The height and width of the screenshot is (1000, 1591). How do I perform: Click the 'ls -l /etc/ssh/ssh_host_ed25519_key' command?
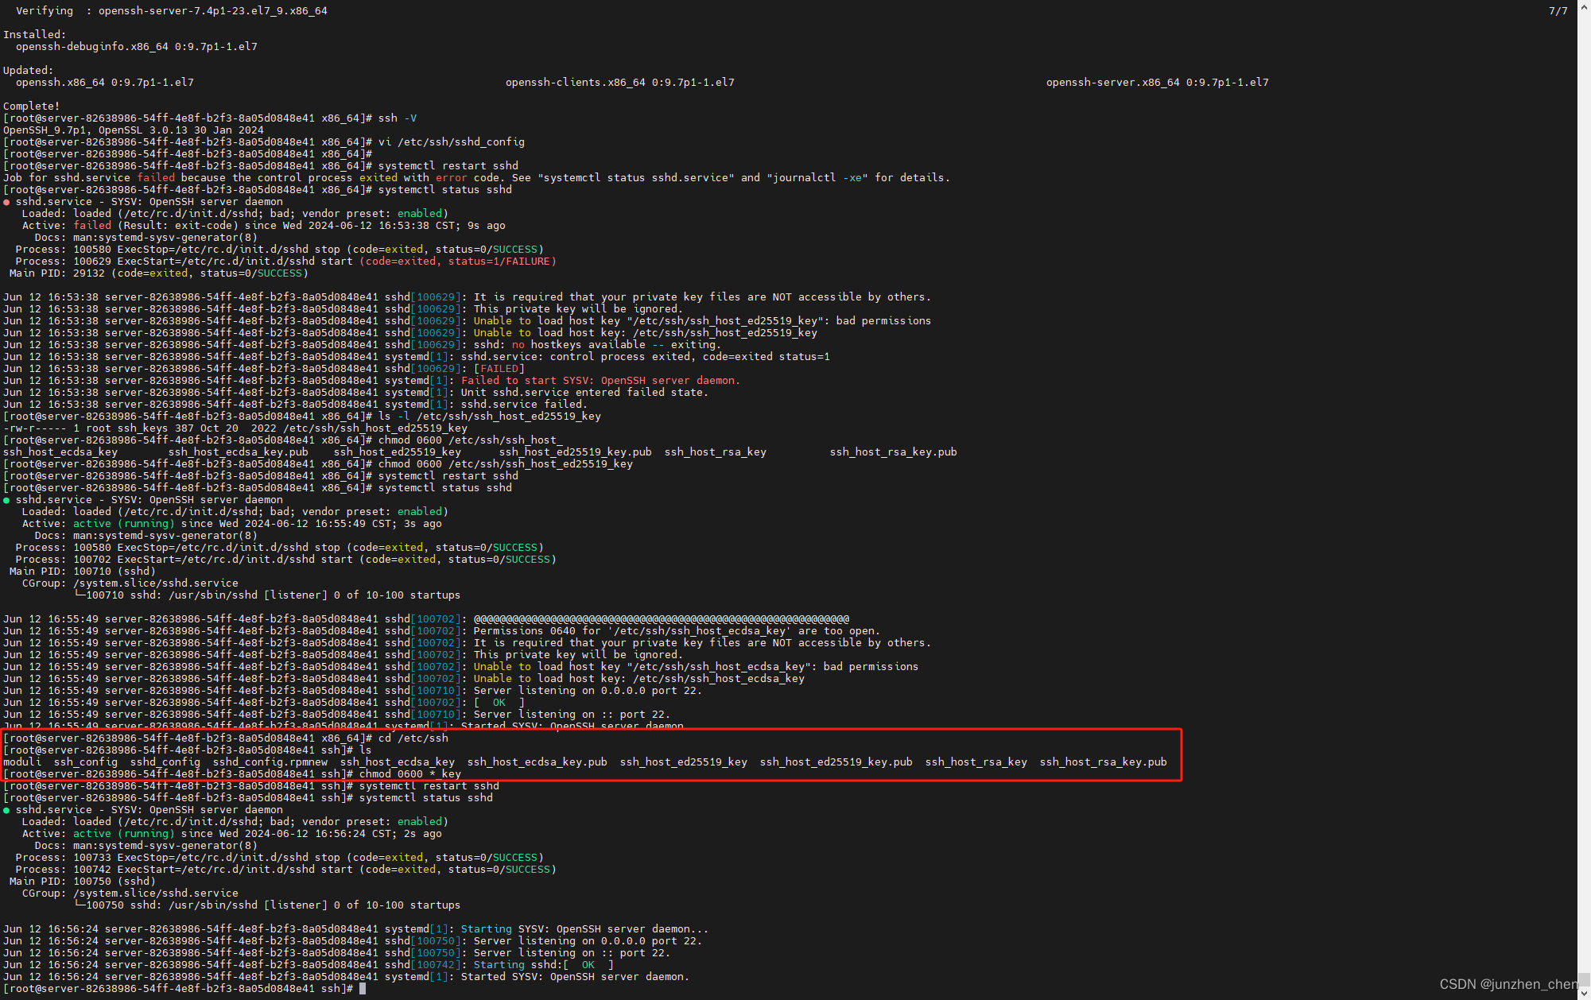pyautogui.click(x=489, y=416)
